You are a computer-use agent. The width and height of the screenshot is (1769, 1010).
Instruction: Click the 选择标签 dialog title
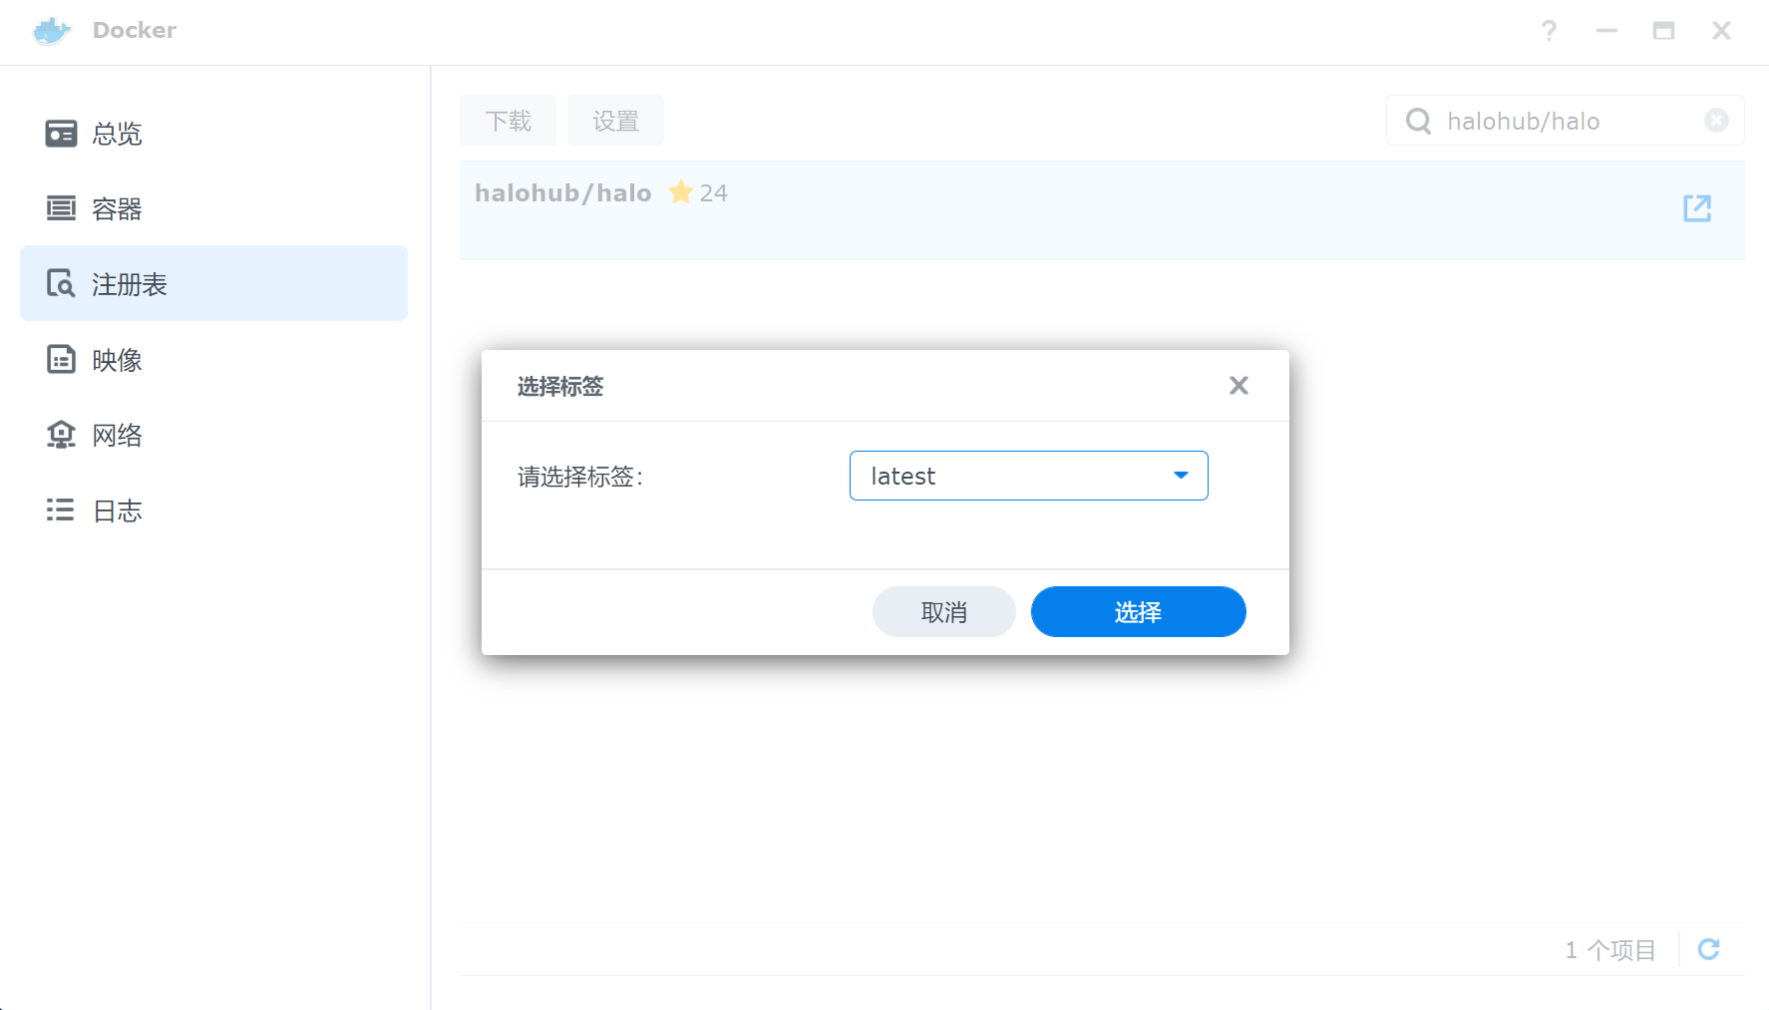point(560,387)
